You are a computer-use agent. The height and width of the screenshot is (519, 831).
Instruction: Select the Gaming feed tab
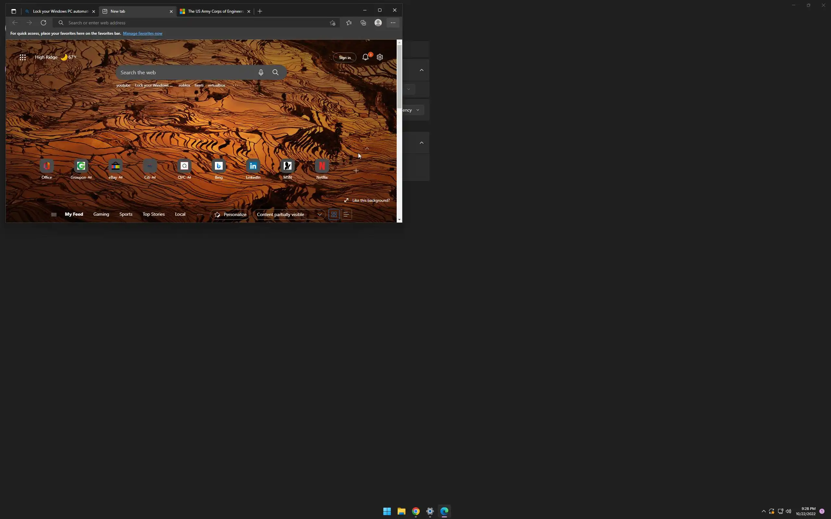101,214
